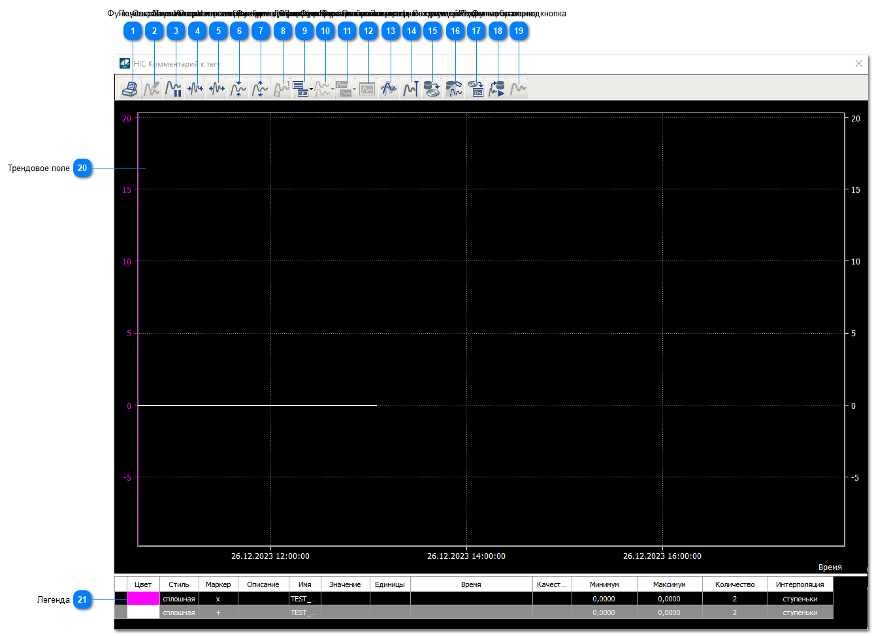Click the grayed dotted-curve icon with dropdown
The image size is (874, 636).
coord(322,89)
